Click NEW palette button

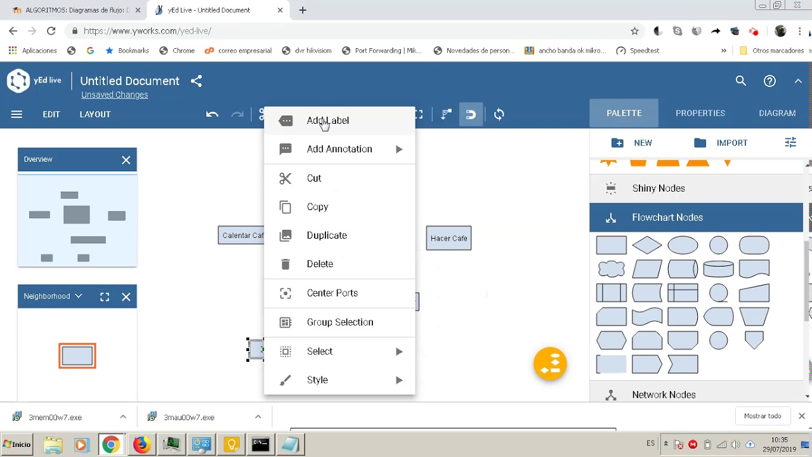point(632,143)
